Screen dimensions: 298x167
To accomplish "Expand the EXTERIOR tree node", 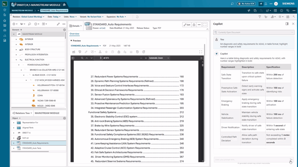I will (x=16, y=39).
